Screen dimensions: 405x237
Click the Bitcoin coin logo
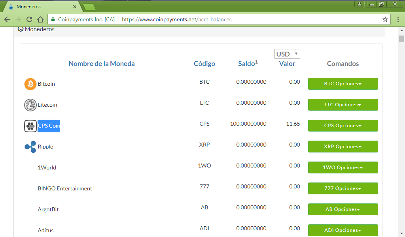30,84
